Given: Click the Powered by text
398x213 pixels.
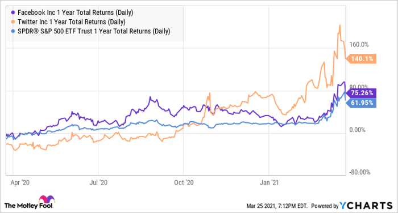Looking at the screenshot, I should (x=325, y=206).
